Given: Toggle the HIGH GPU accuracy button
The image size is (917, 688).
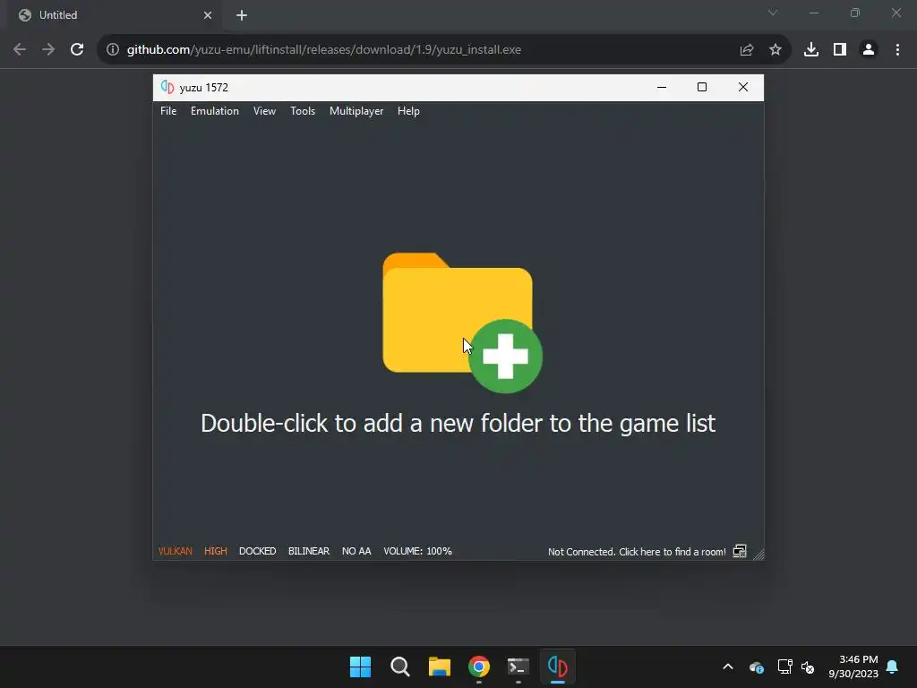Looking at the screenshot, I should [x=215, y=551].
